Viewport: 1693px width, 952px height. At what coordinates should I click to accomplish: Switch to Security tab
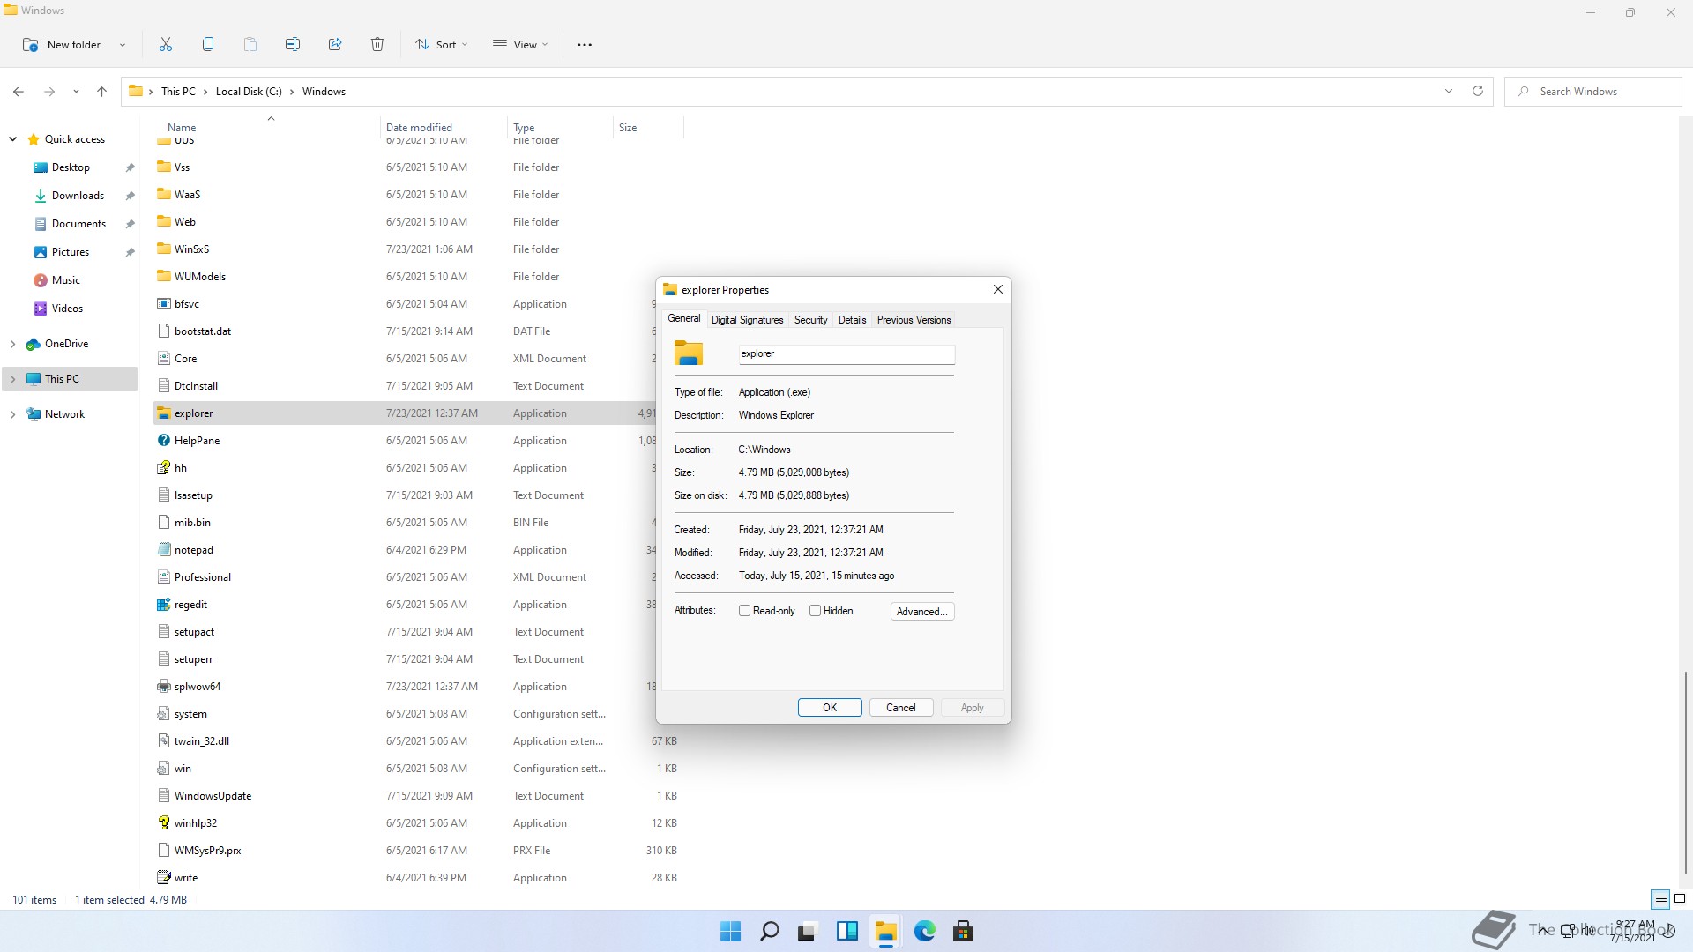click(810, 320)
